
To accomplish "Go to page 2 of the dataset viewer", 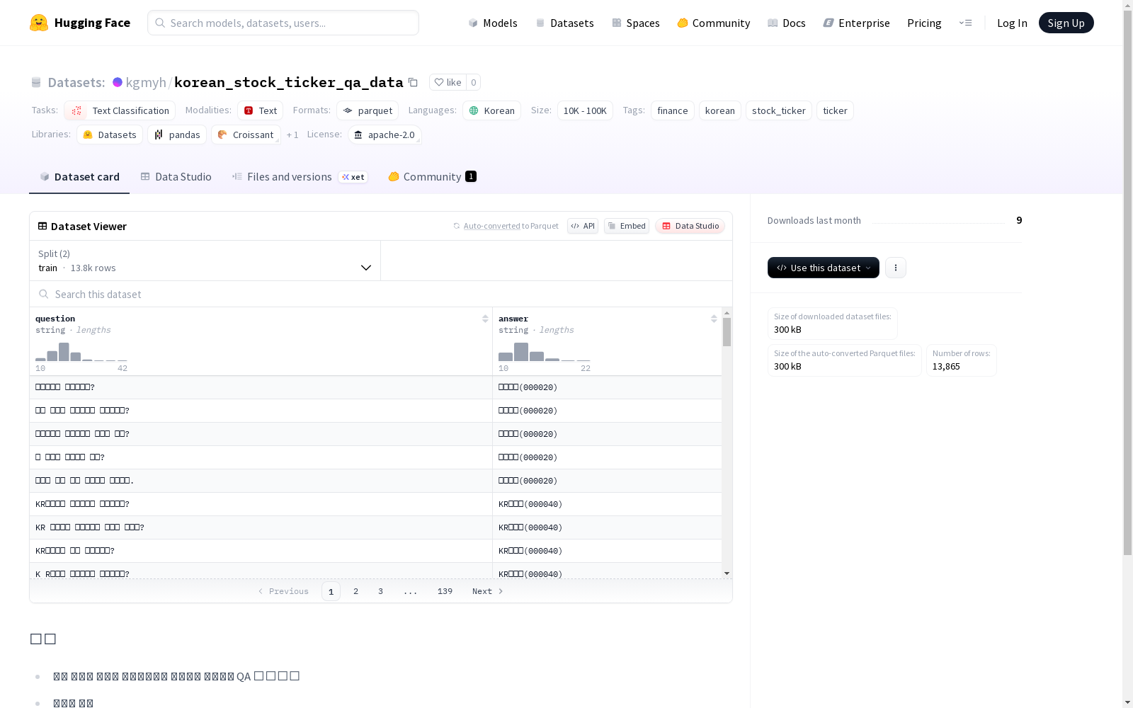I will coord(355,591).
